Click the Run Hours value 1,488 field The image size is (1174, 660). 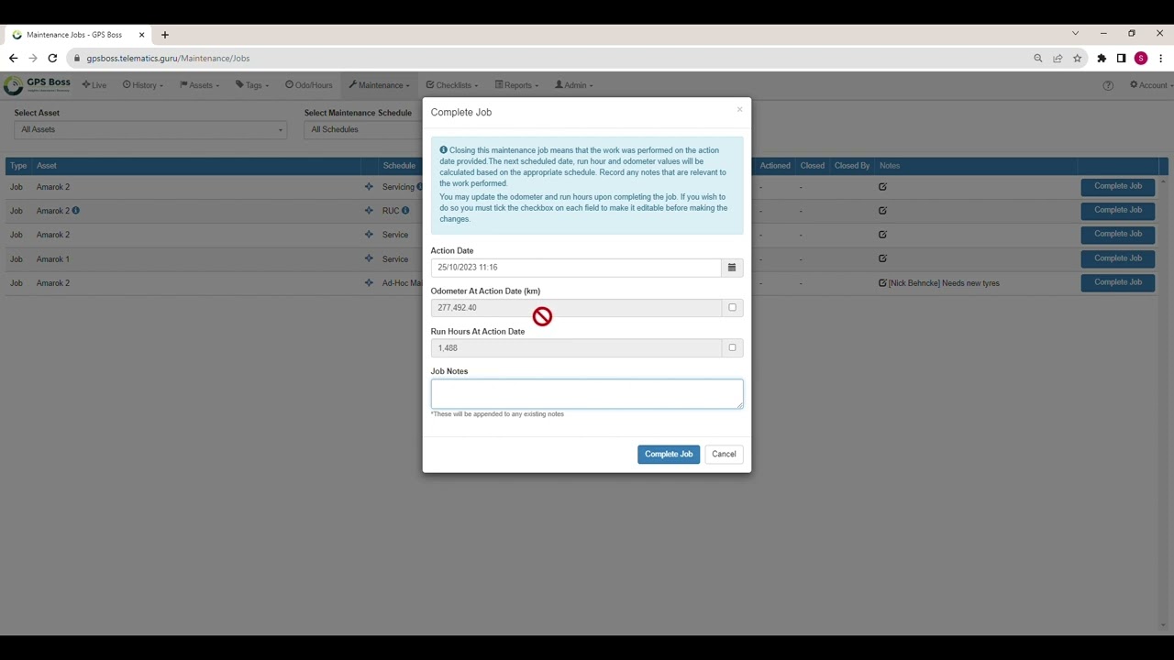click(576, 348)
